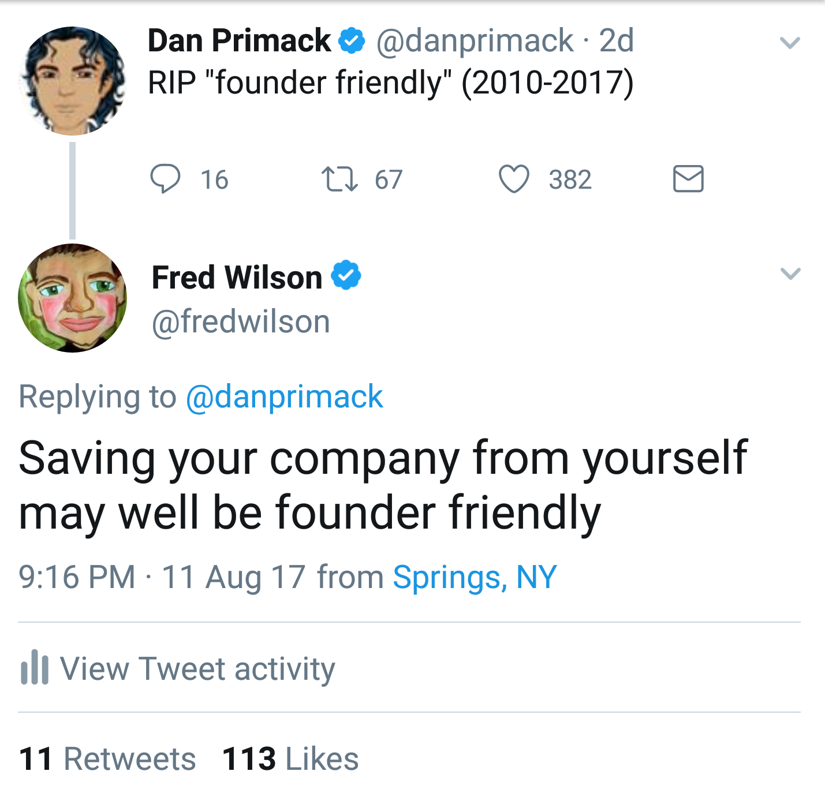Open Dan Primack's tweet options chevron

[x=790, y=43]
